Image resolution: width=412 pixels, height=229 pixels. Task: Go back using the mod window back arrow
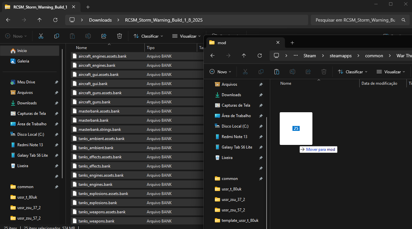pyautogui.click(x=213, y=56)
